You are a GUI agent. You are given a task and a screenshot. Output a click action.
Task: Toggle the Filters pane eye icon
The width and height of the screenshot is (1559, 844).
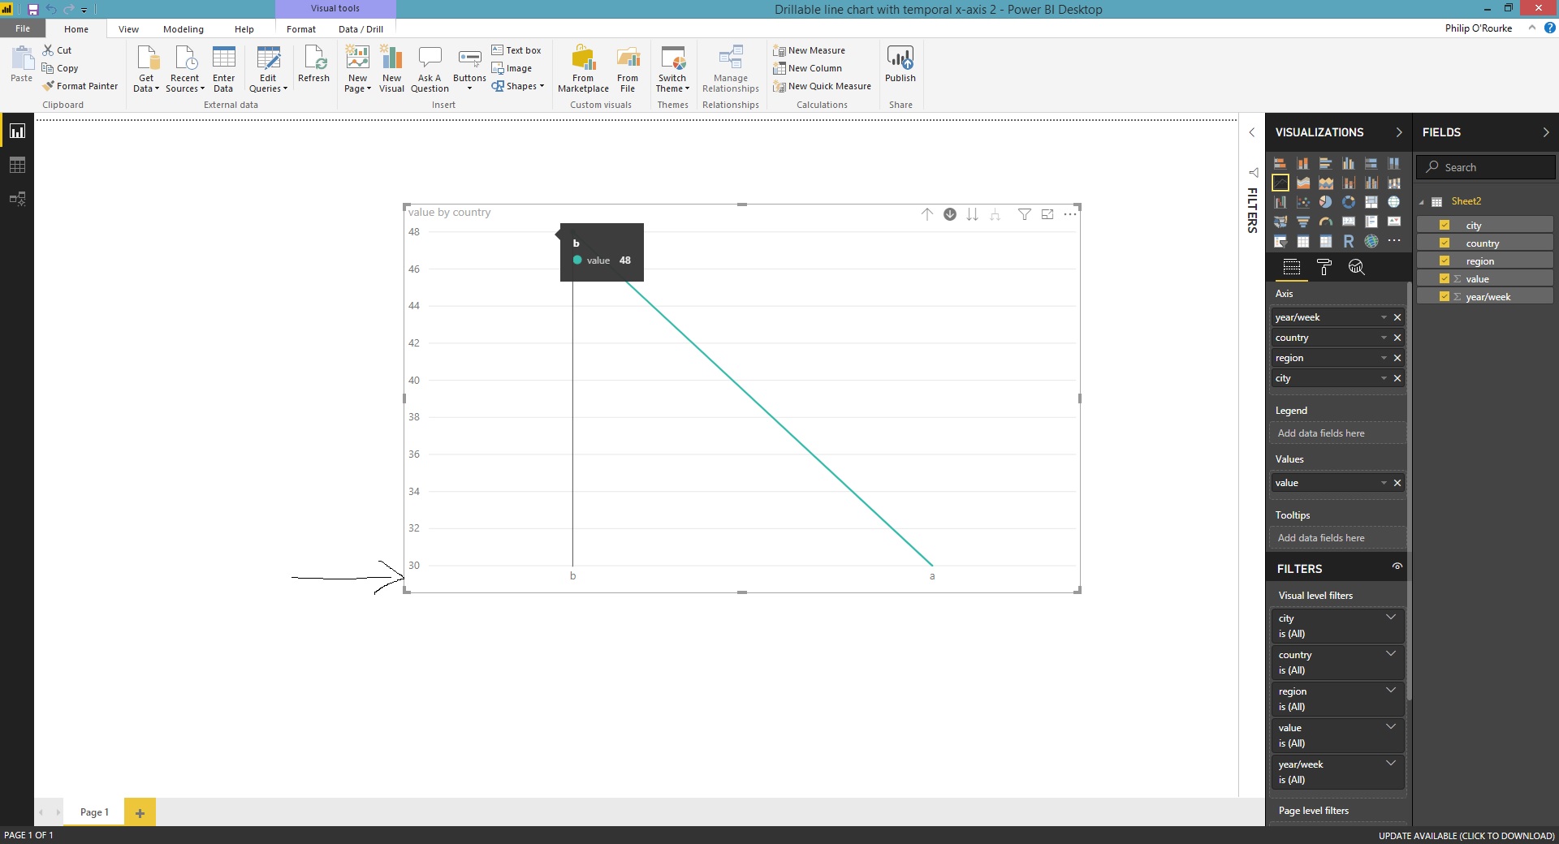1397,566
